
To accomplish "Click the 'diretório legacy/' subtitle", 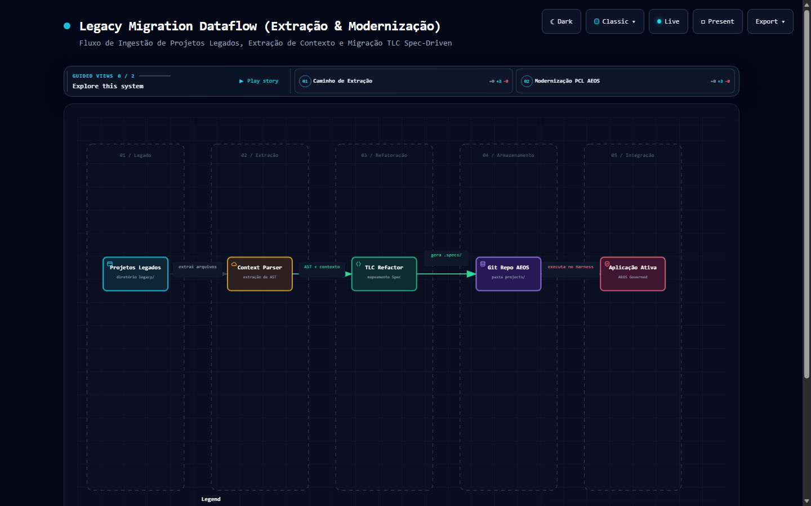I will pos(135,277).
